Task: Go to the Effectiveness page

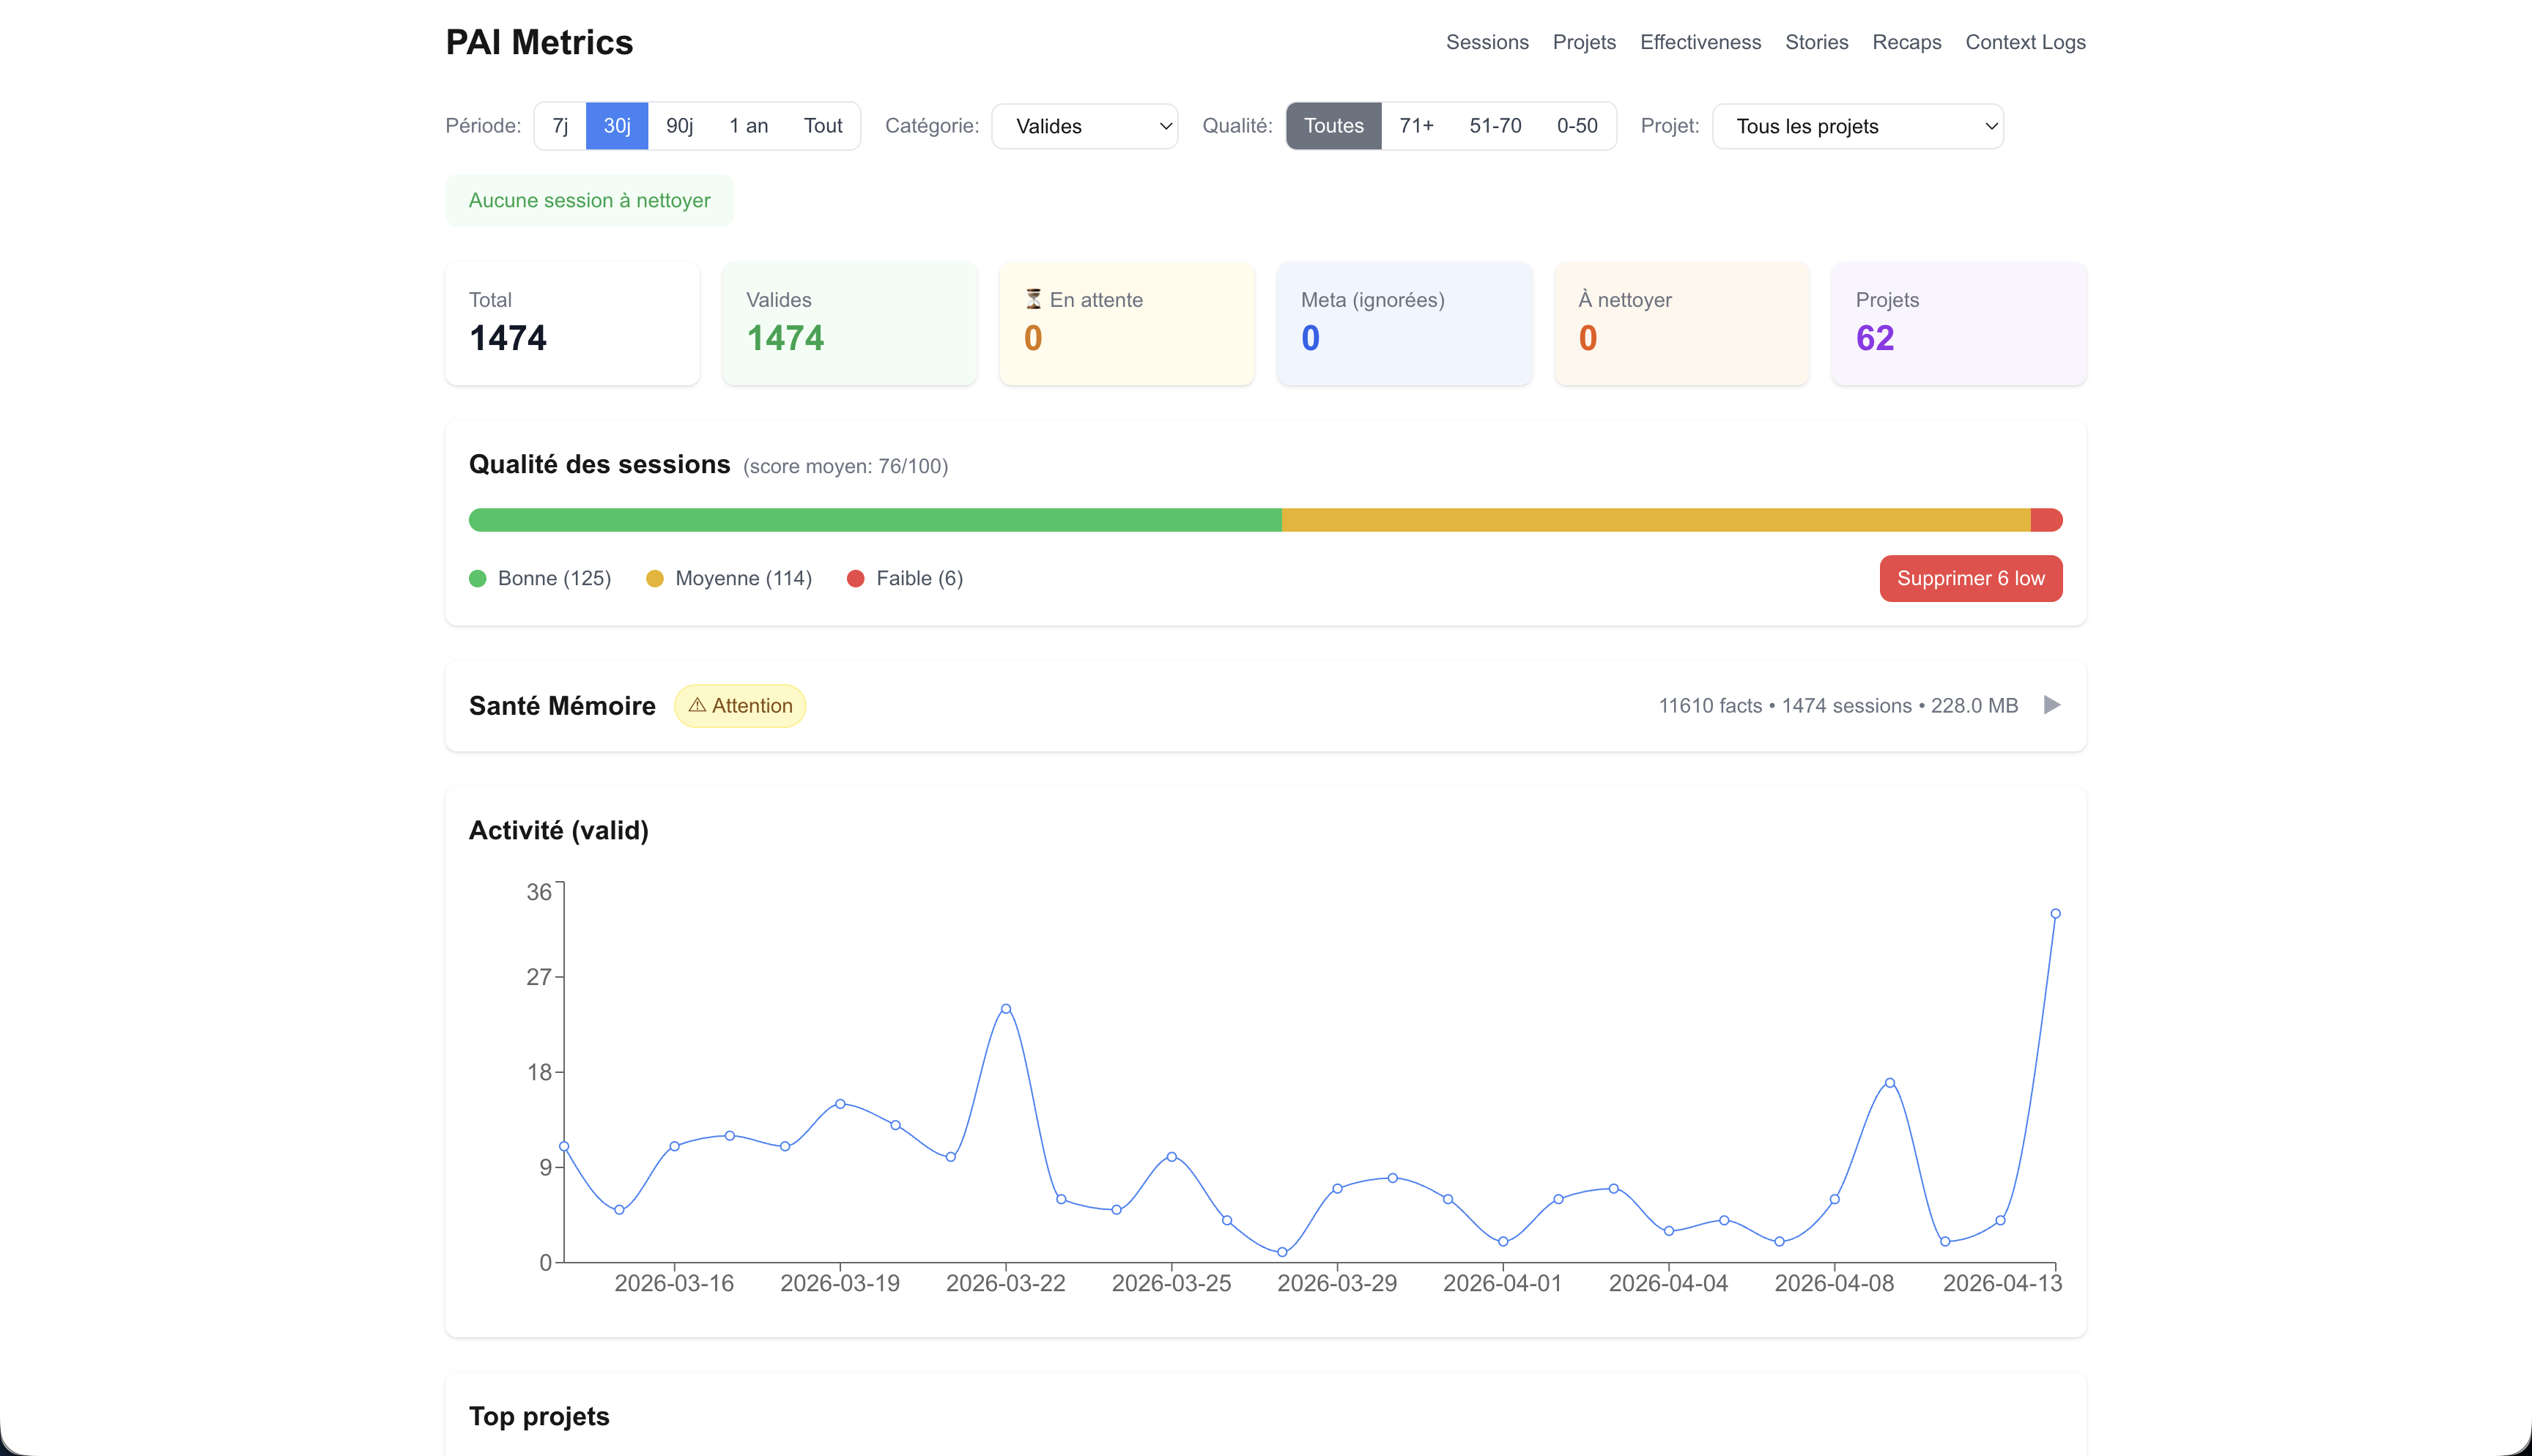Action: click(1700, 42)
